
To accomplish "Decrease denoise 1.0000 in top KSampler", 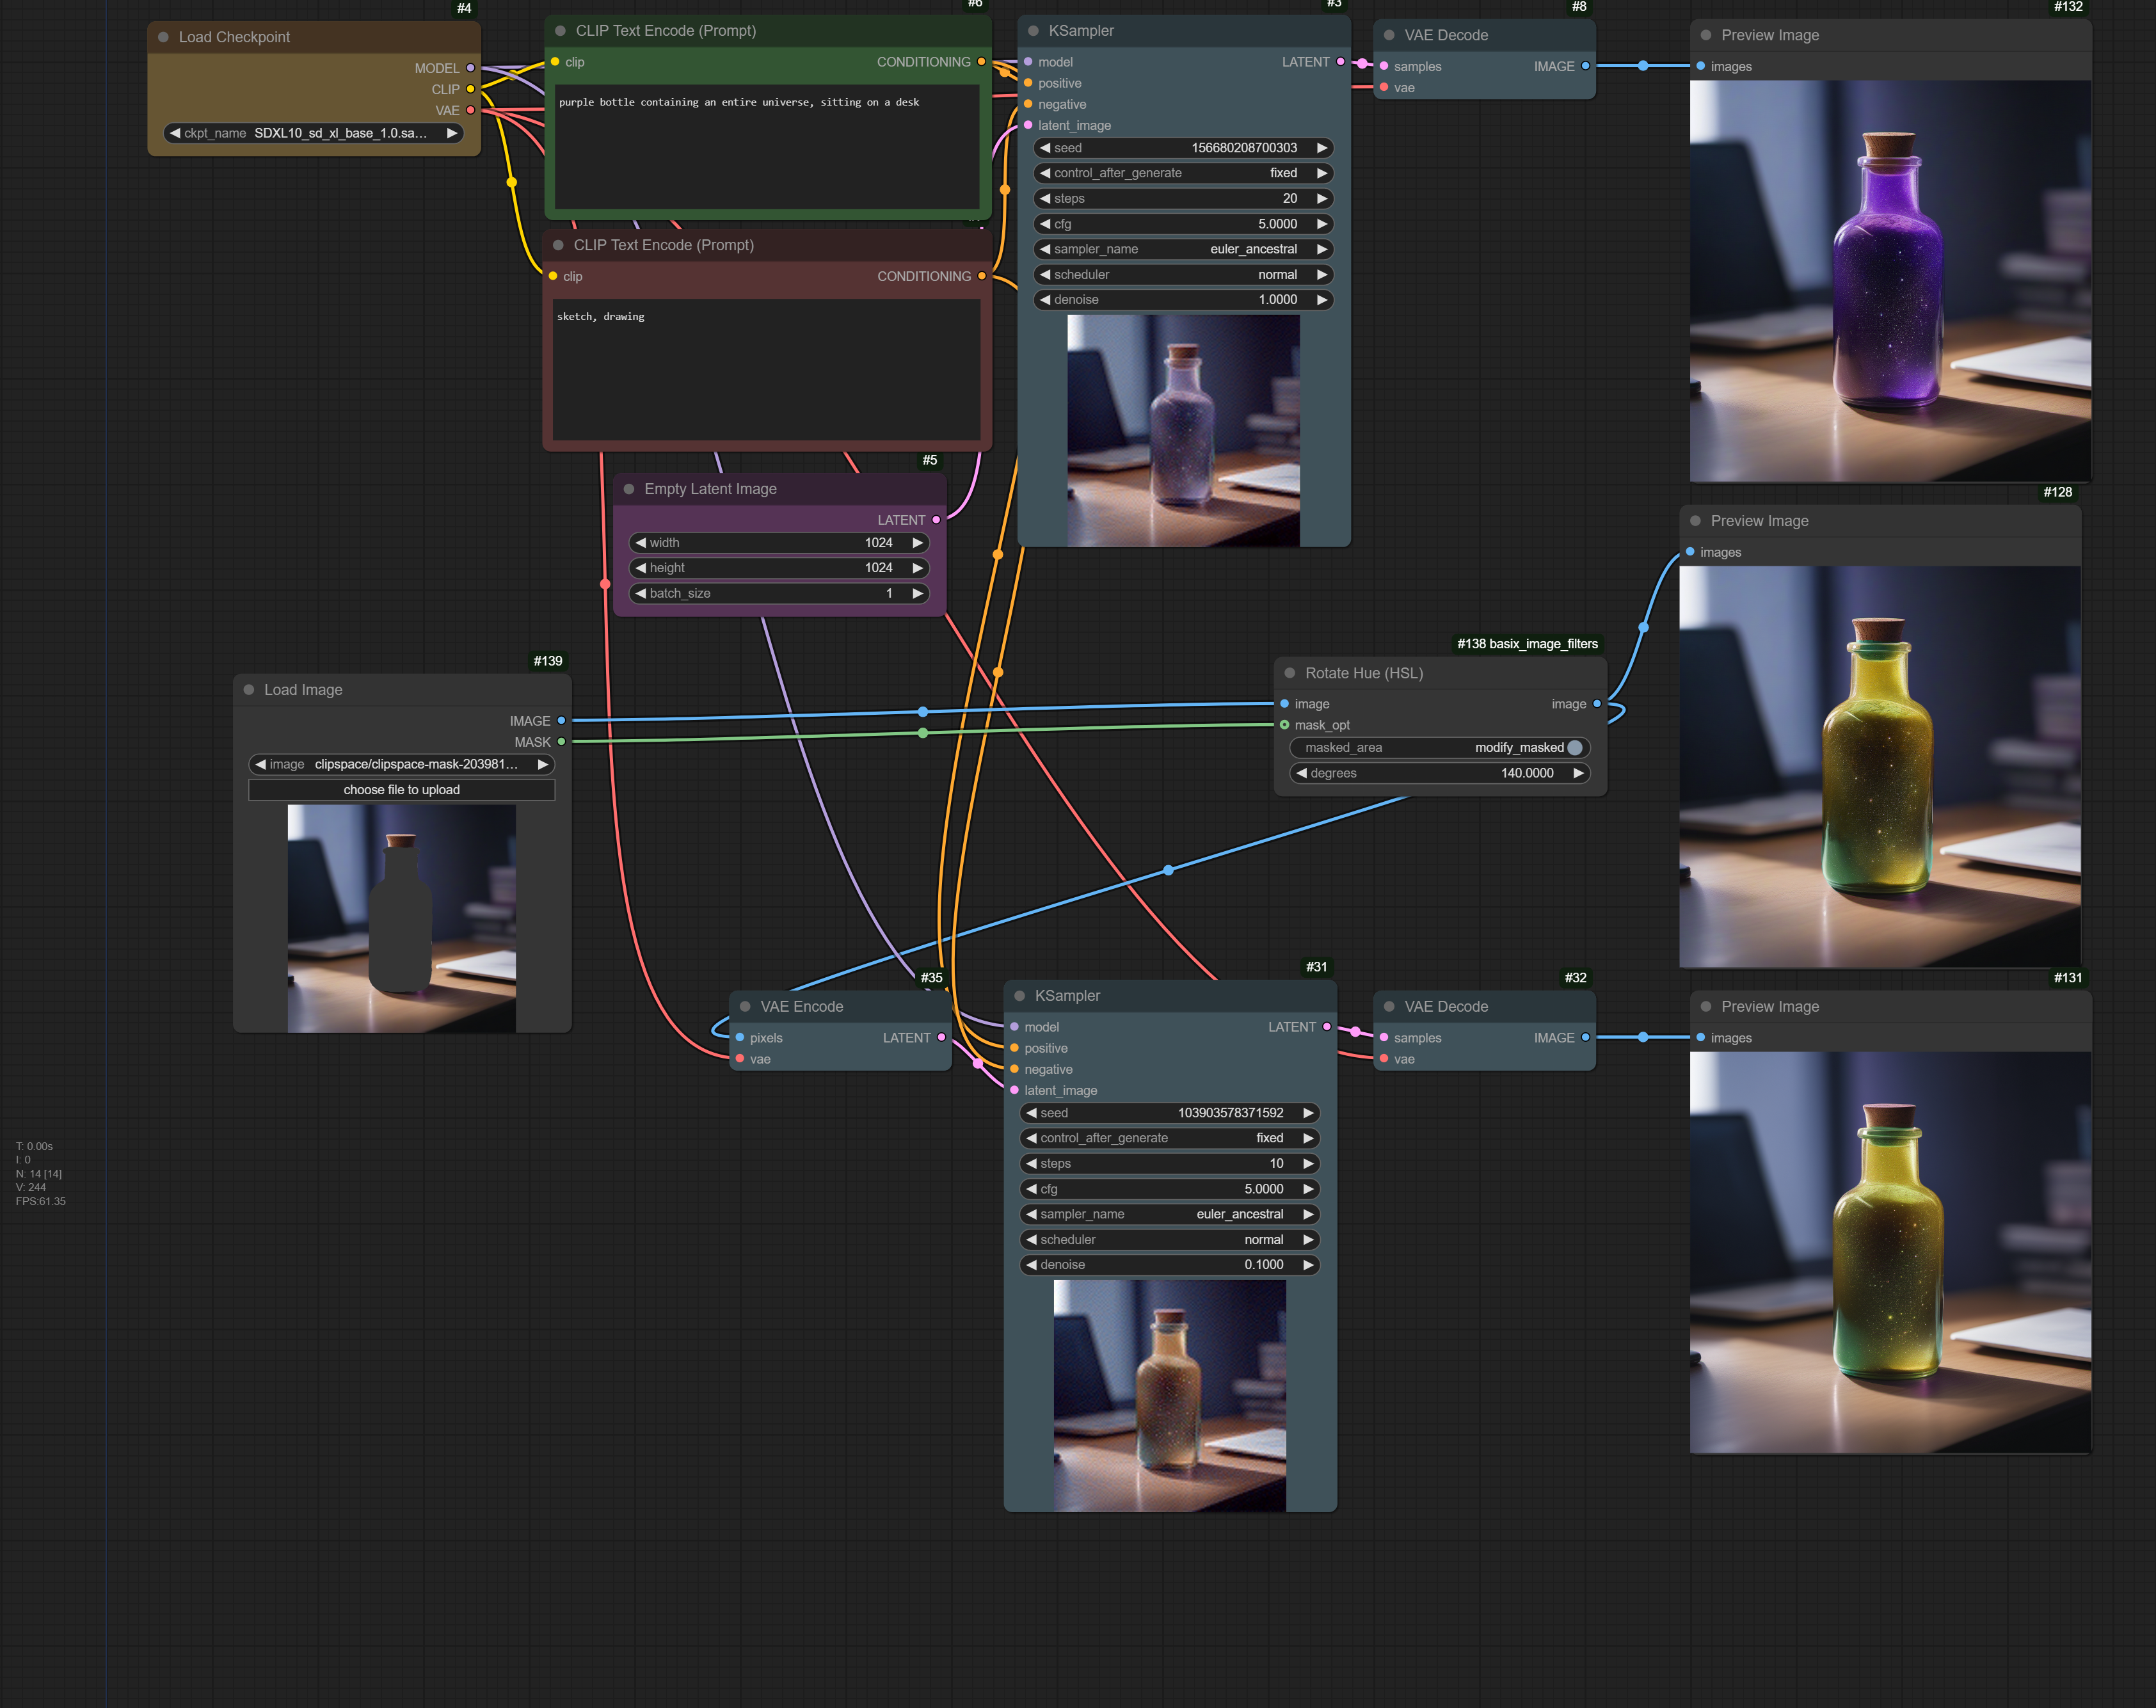I will click(x=1045, y=300).
